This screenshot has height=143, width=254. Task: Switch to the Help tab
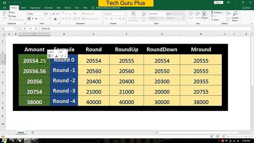click(85, 8)
